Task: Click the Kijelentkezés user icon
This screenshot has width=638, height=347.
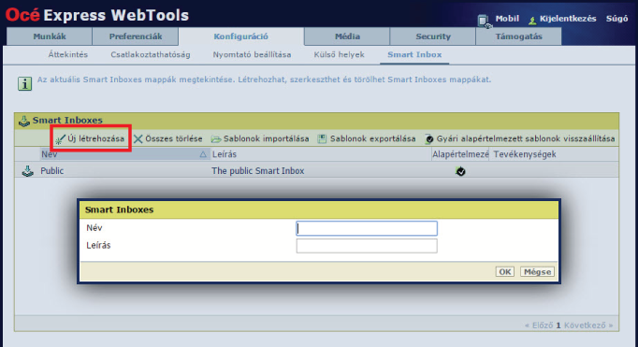Action: (532, 20)
